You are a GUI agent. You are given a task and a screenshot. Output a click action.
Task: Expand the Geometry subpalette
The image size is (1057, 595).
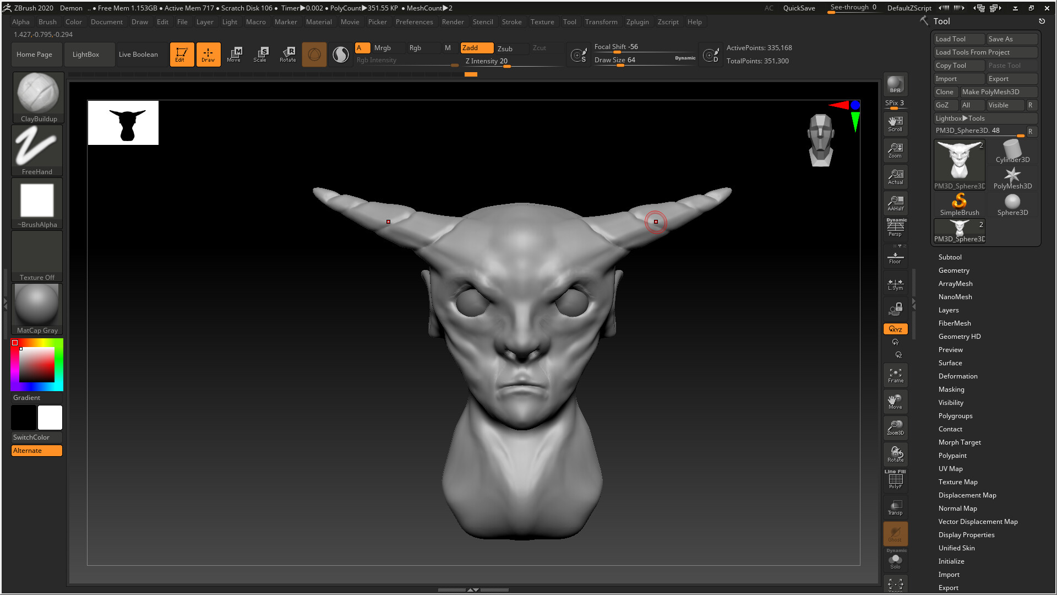pyautogui.click(x=954, y=270)
